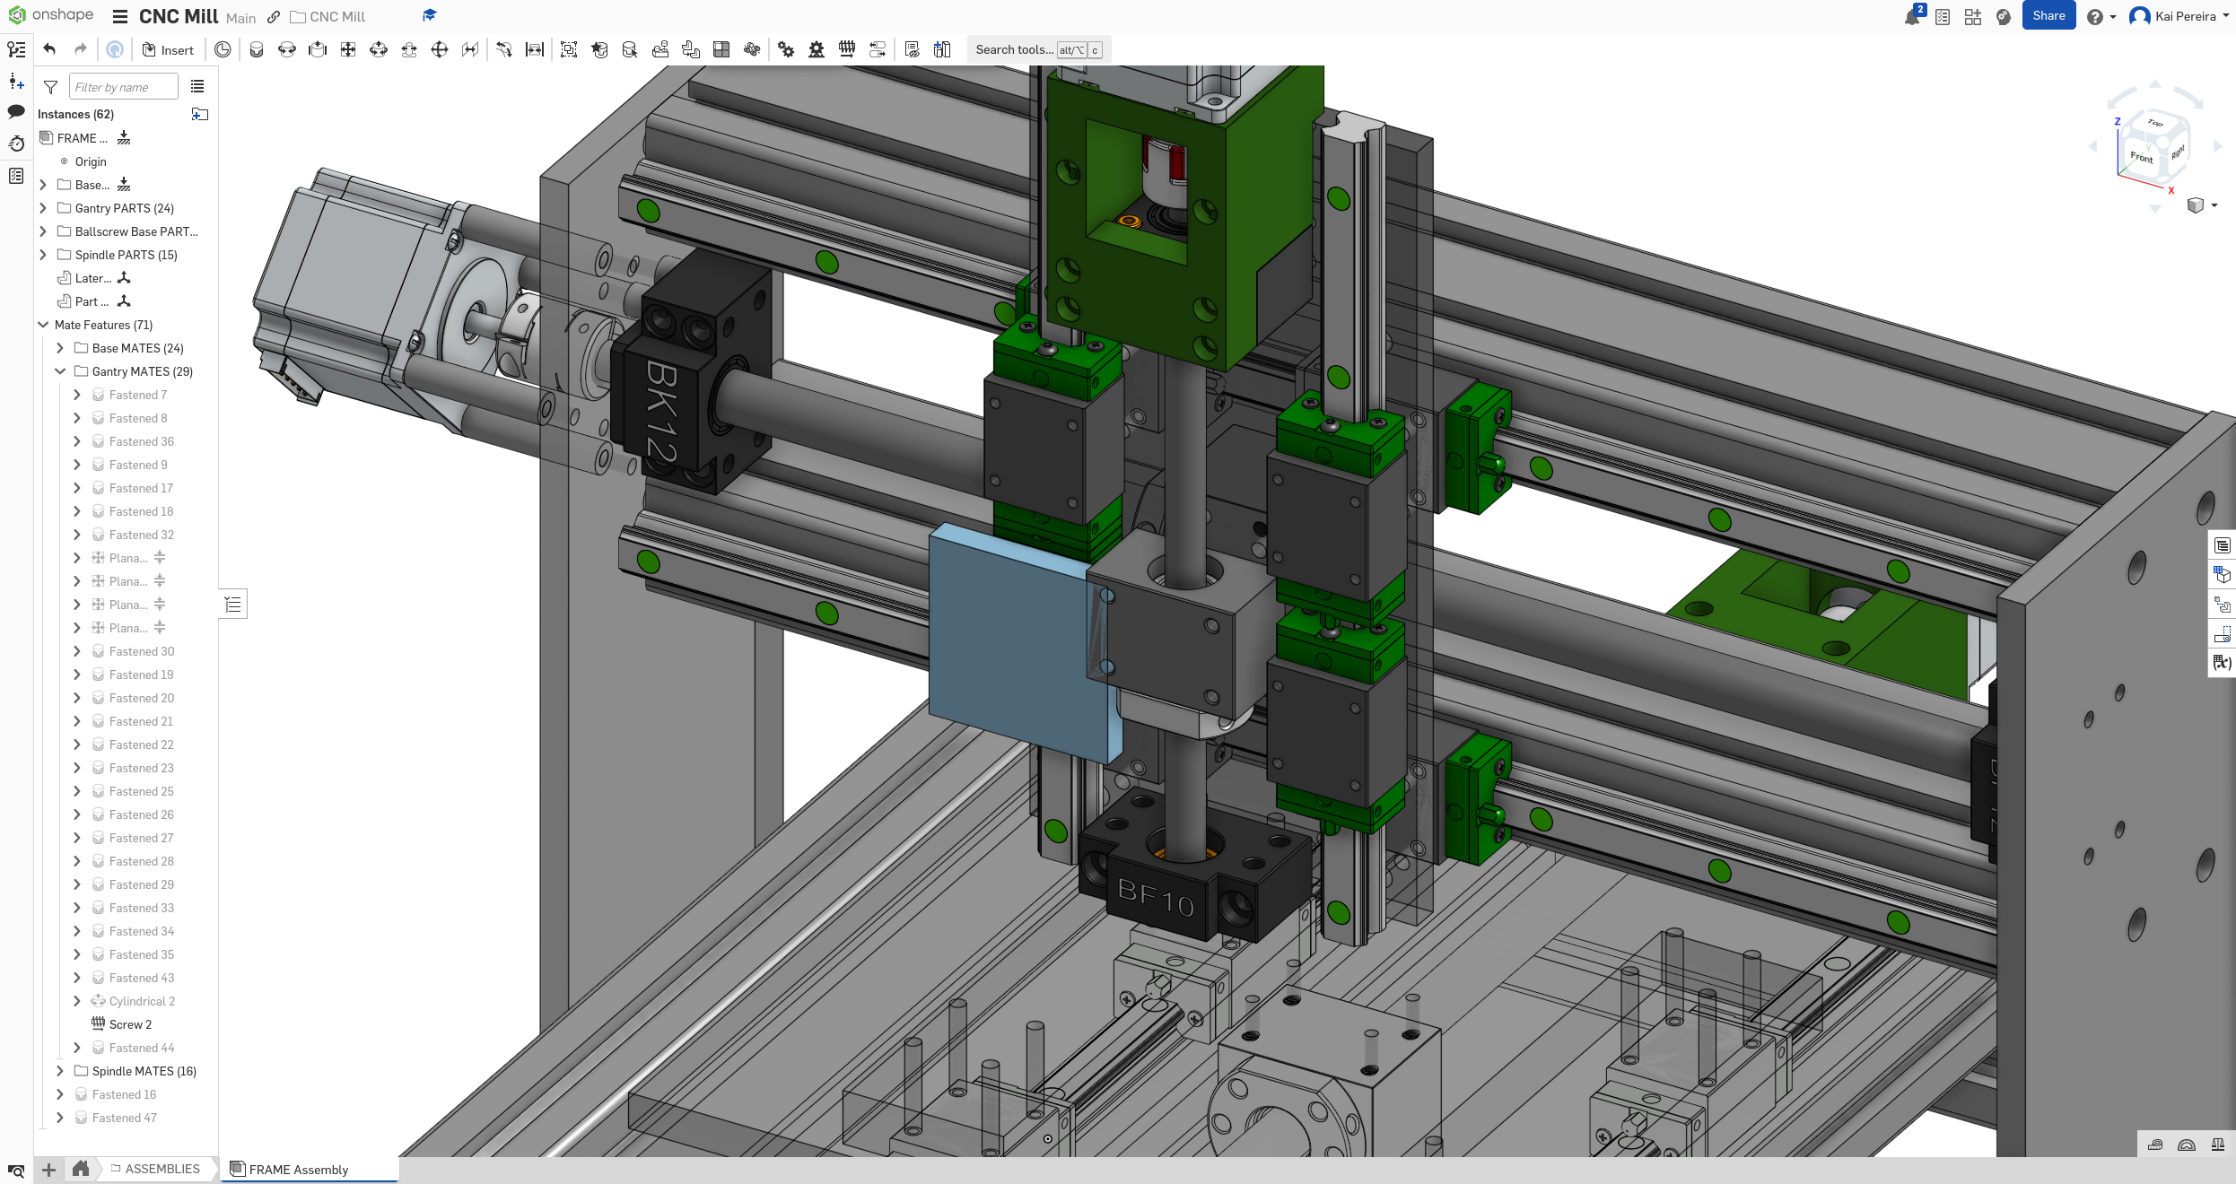
Task: Open the comments panel in left sidebar
Action: (x=16, y=111)
